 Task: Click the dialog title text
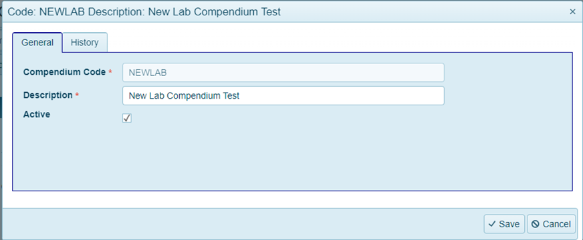tap(144, 12)
